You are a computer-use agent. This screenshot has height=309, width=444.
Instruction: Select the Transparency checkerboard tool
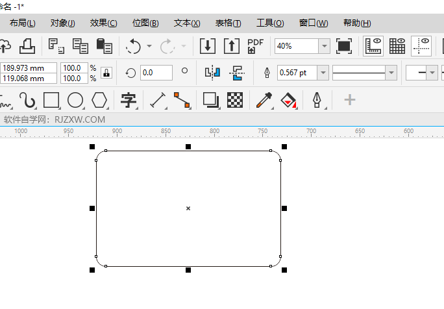coord(235,100)
